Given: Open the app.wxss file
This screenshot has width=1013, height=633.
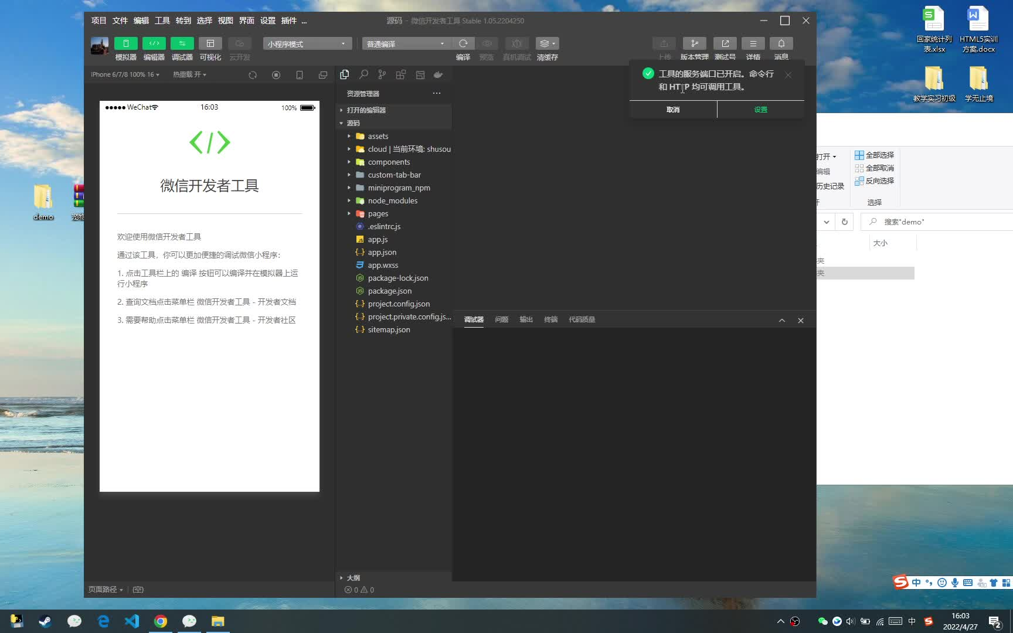Looking at the screenshot, I should pyautogui.click(x=394, y=265).
